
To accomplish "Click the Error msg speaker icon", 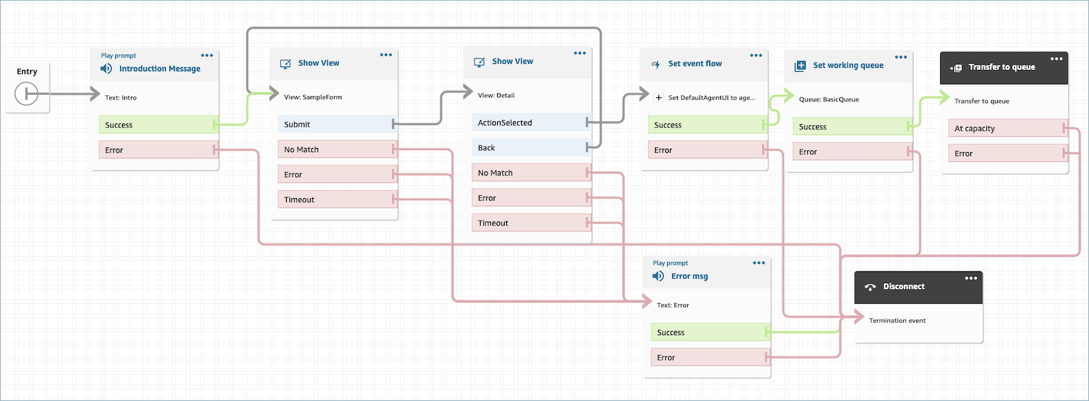I will [x=658, y=276].
